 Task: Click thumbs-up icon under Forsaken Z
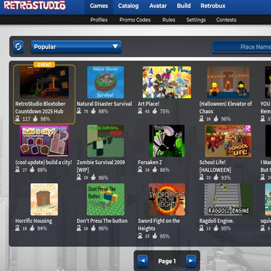[154, 170]
